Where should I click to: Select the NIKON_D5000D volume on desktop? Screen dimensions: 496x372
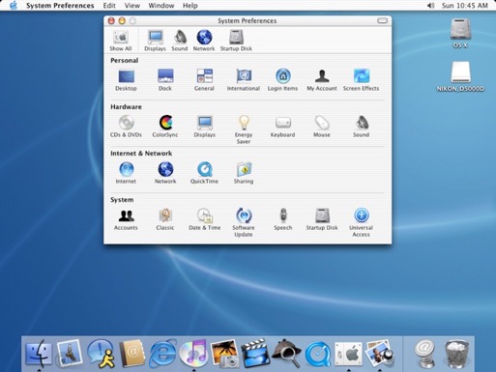coord(460,76)
